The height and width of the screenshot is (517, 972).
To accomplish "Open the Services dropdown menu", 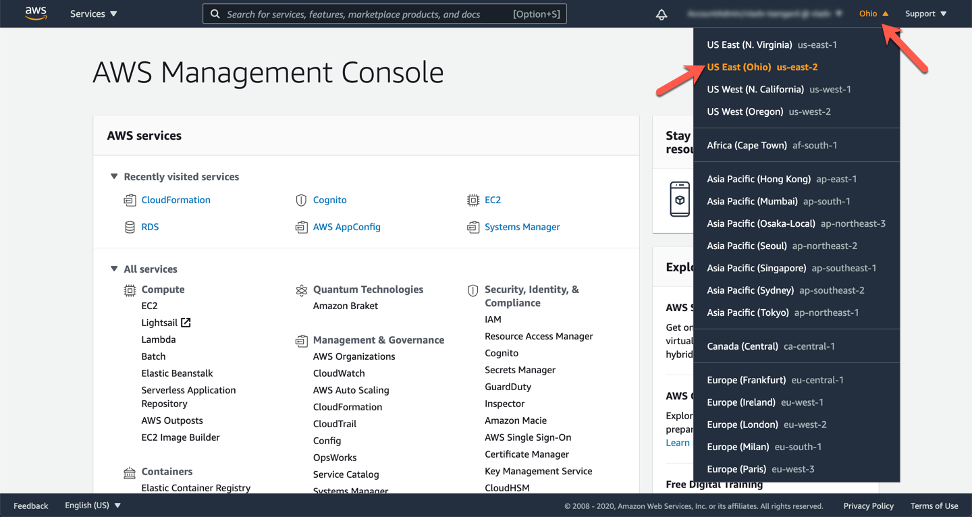I will coord(93,13).
